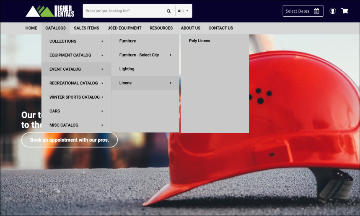
Task: Go to the Used Equipment page
Action: (x=124, y=28)
